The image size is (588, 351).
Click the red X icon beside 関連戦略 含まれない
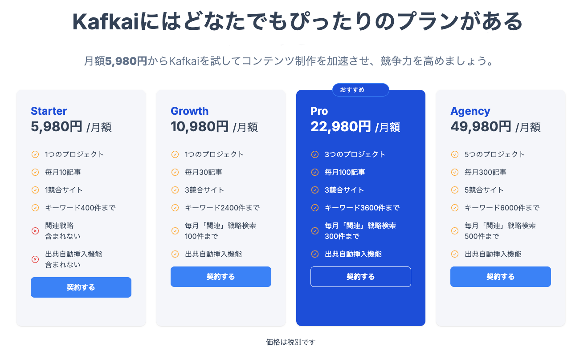[35, 231]
